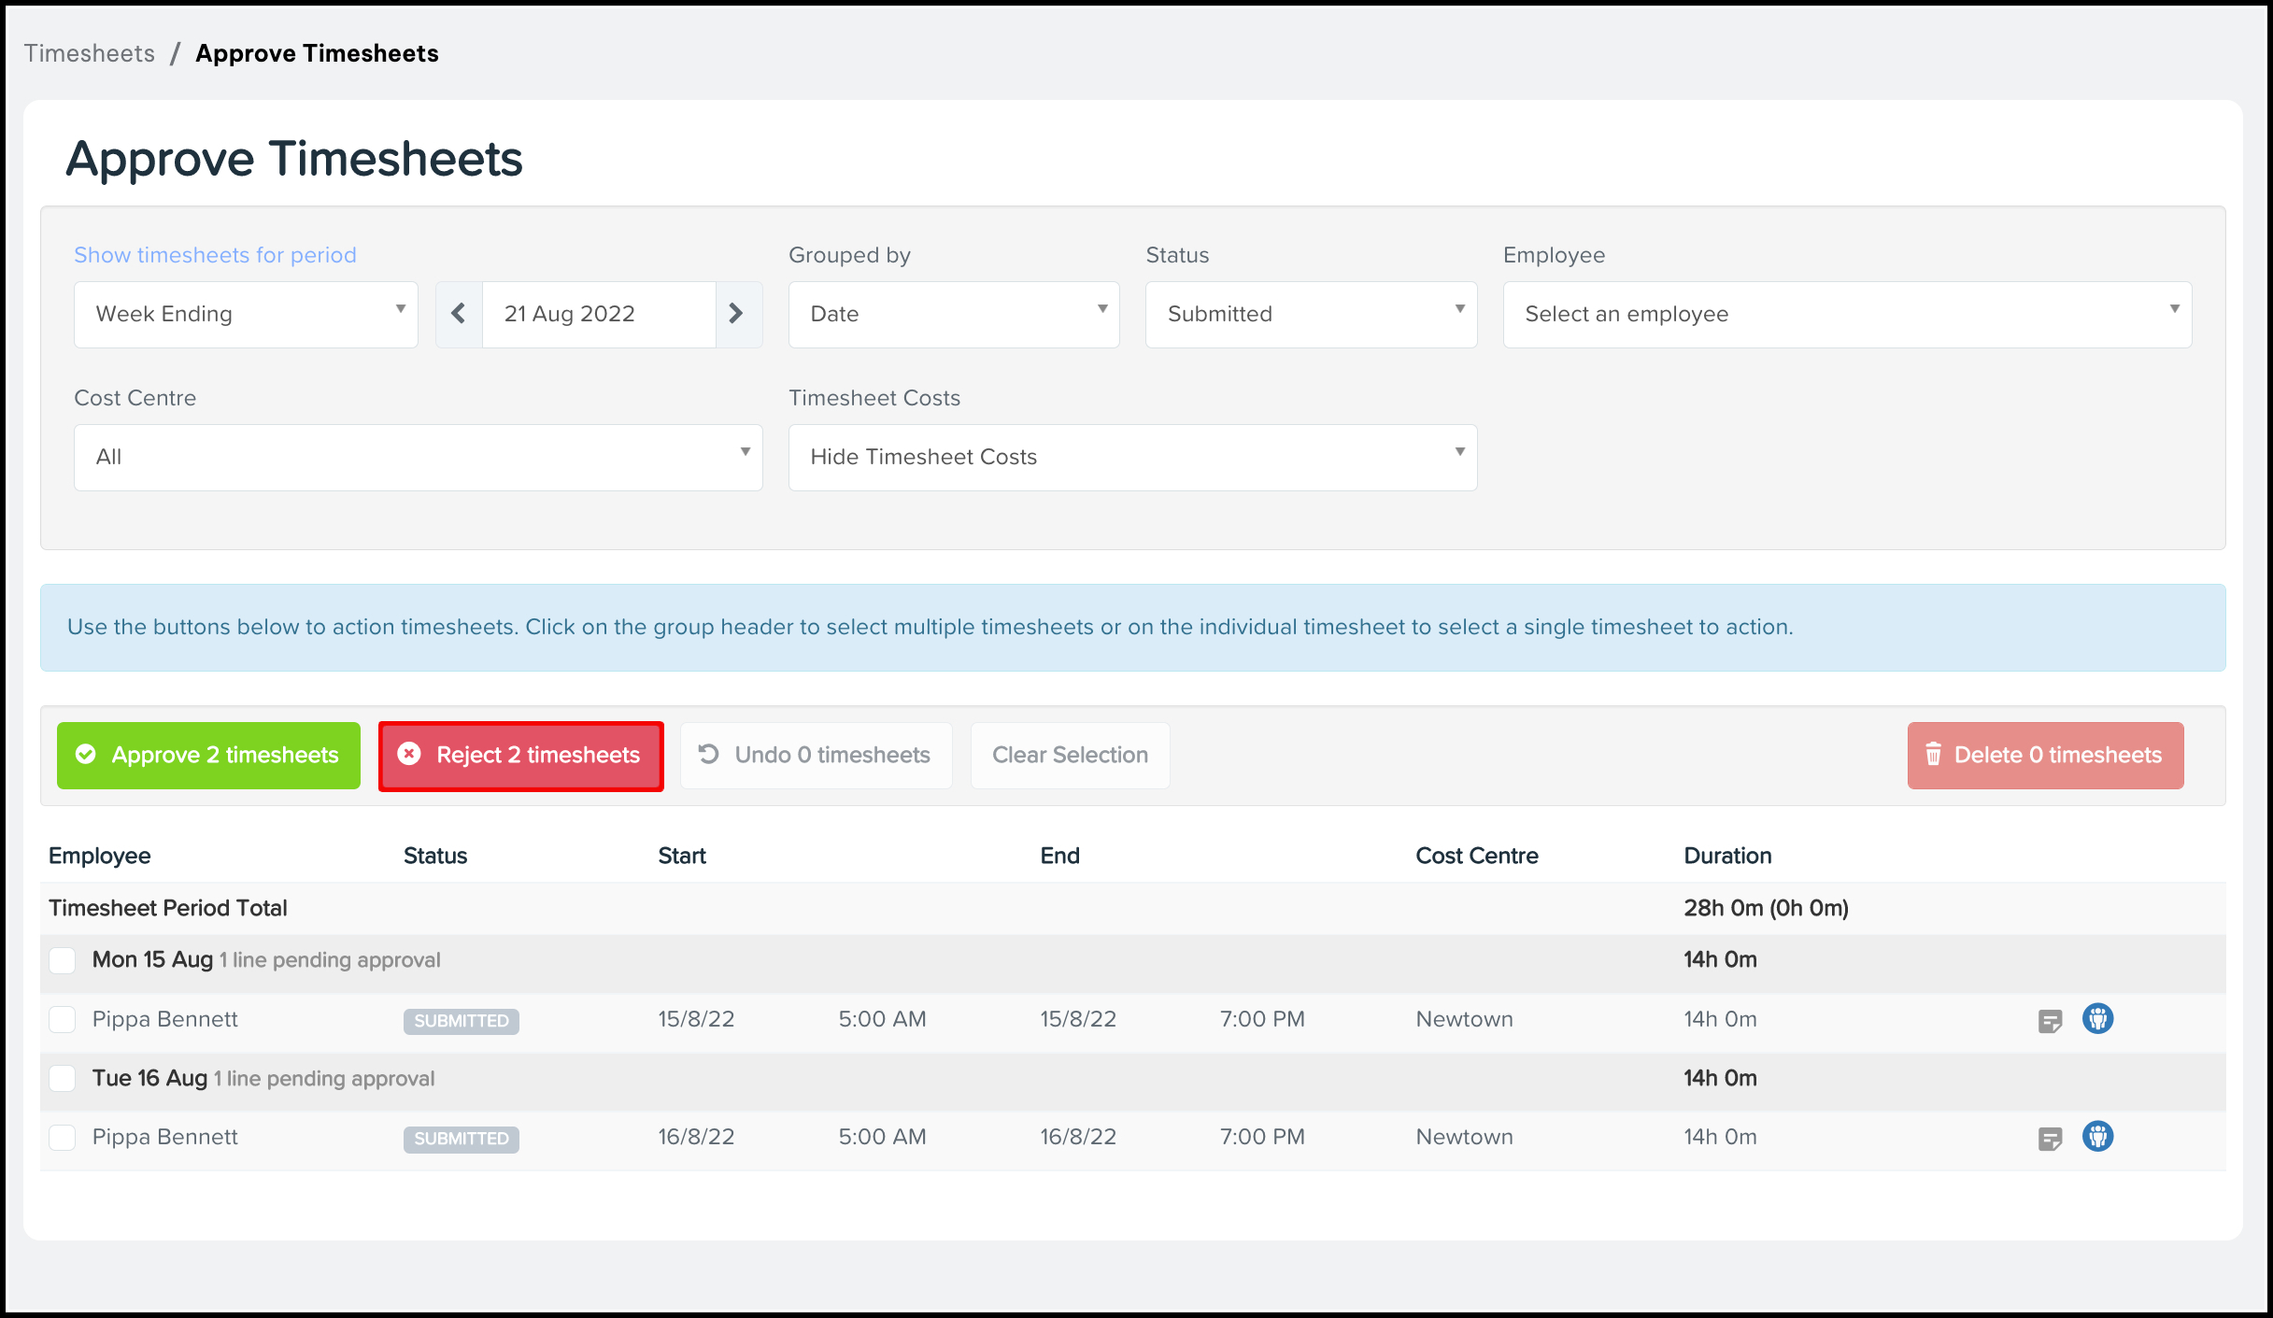This screenshot has width=2273, height=1318.
Task: Expand the Status dropdown showing Submitted
Action: (1311, 315)
